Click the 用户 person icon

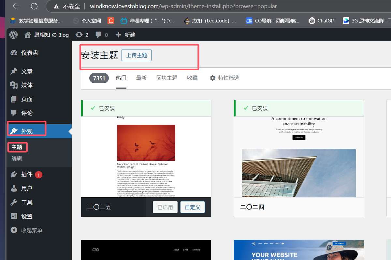[14, 188]
